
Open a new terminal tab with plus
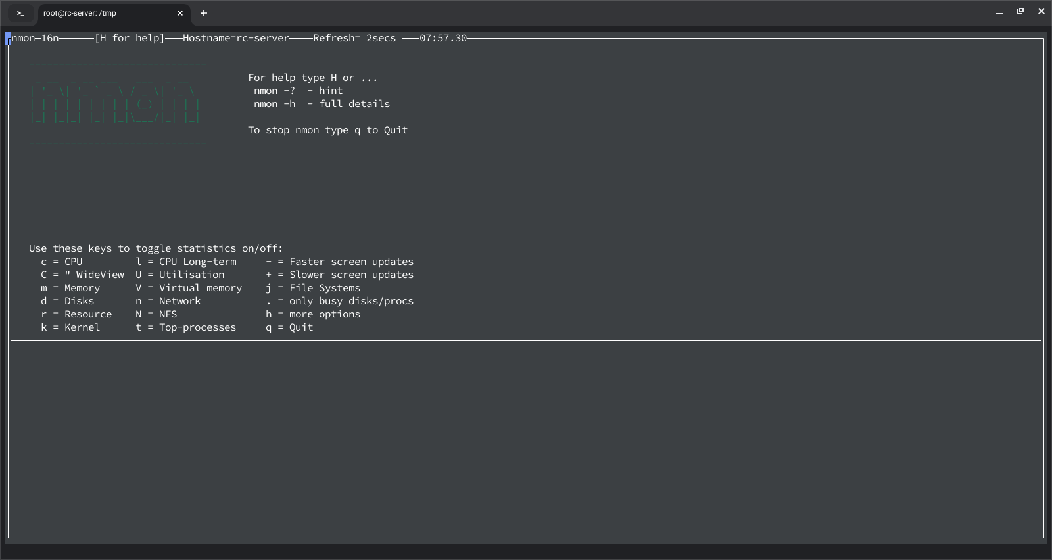pos(204,13)
